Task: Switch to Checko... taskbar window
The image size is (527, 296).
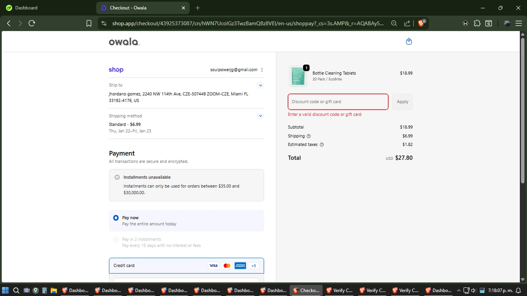Action: (x=306, y=290)
